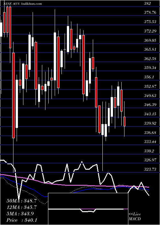Click the last red candlestick near 340
Image resolution: width=160 pixels, height=225 pixels.
[124, 122]
